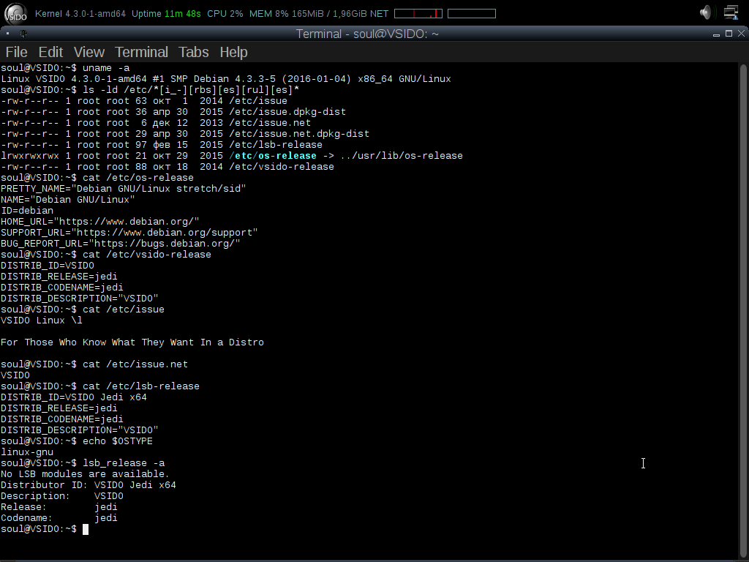Image resolution: width=749 pixels, height=562 pixels.
Task: Click the PRETTY_NAME Debian stretch/sid line
Action: coord(123,189)
